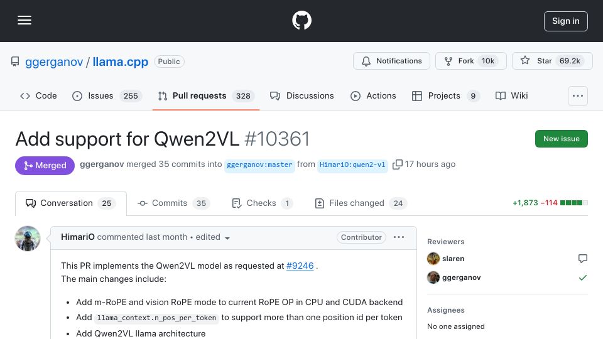603x339 pixels.
Task: Click the diffstat color bar
Action: point(573,203)
